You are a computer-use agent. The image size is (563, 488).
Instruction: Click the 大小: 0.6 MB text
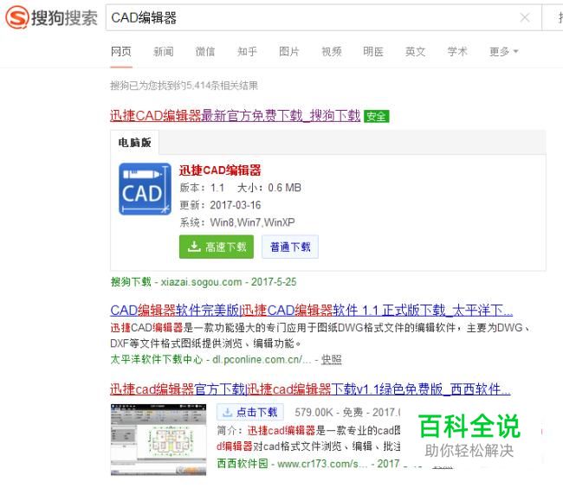pos(269,188)
